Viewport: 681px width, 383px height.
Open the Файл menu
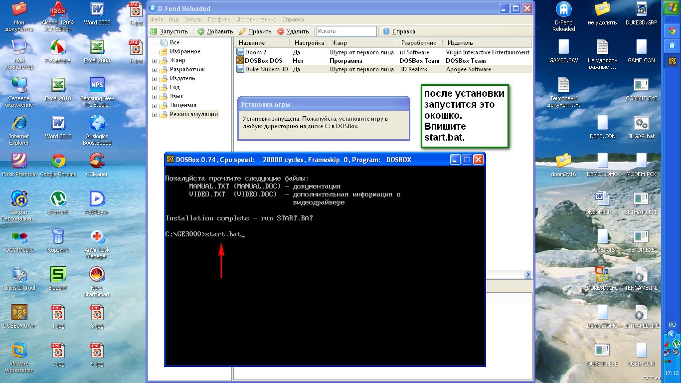(x=157, y=19)
